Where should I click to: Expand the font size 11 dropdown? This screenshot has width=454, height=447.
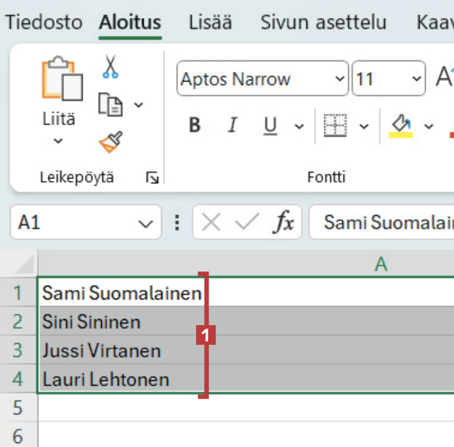click(x=416, y=79)
